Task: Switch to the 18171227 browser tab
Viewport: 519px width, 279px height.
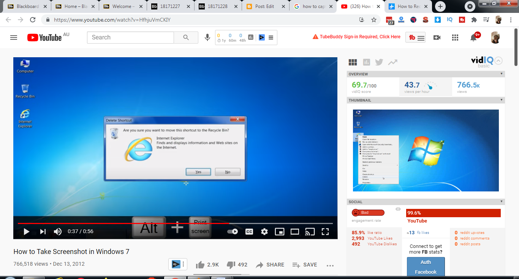Action: click(x=170, y=6)
